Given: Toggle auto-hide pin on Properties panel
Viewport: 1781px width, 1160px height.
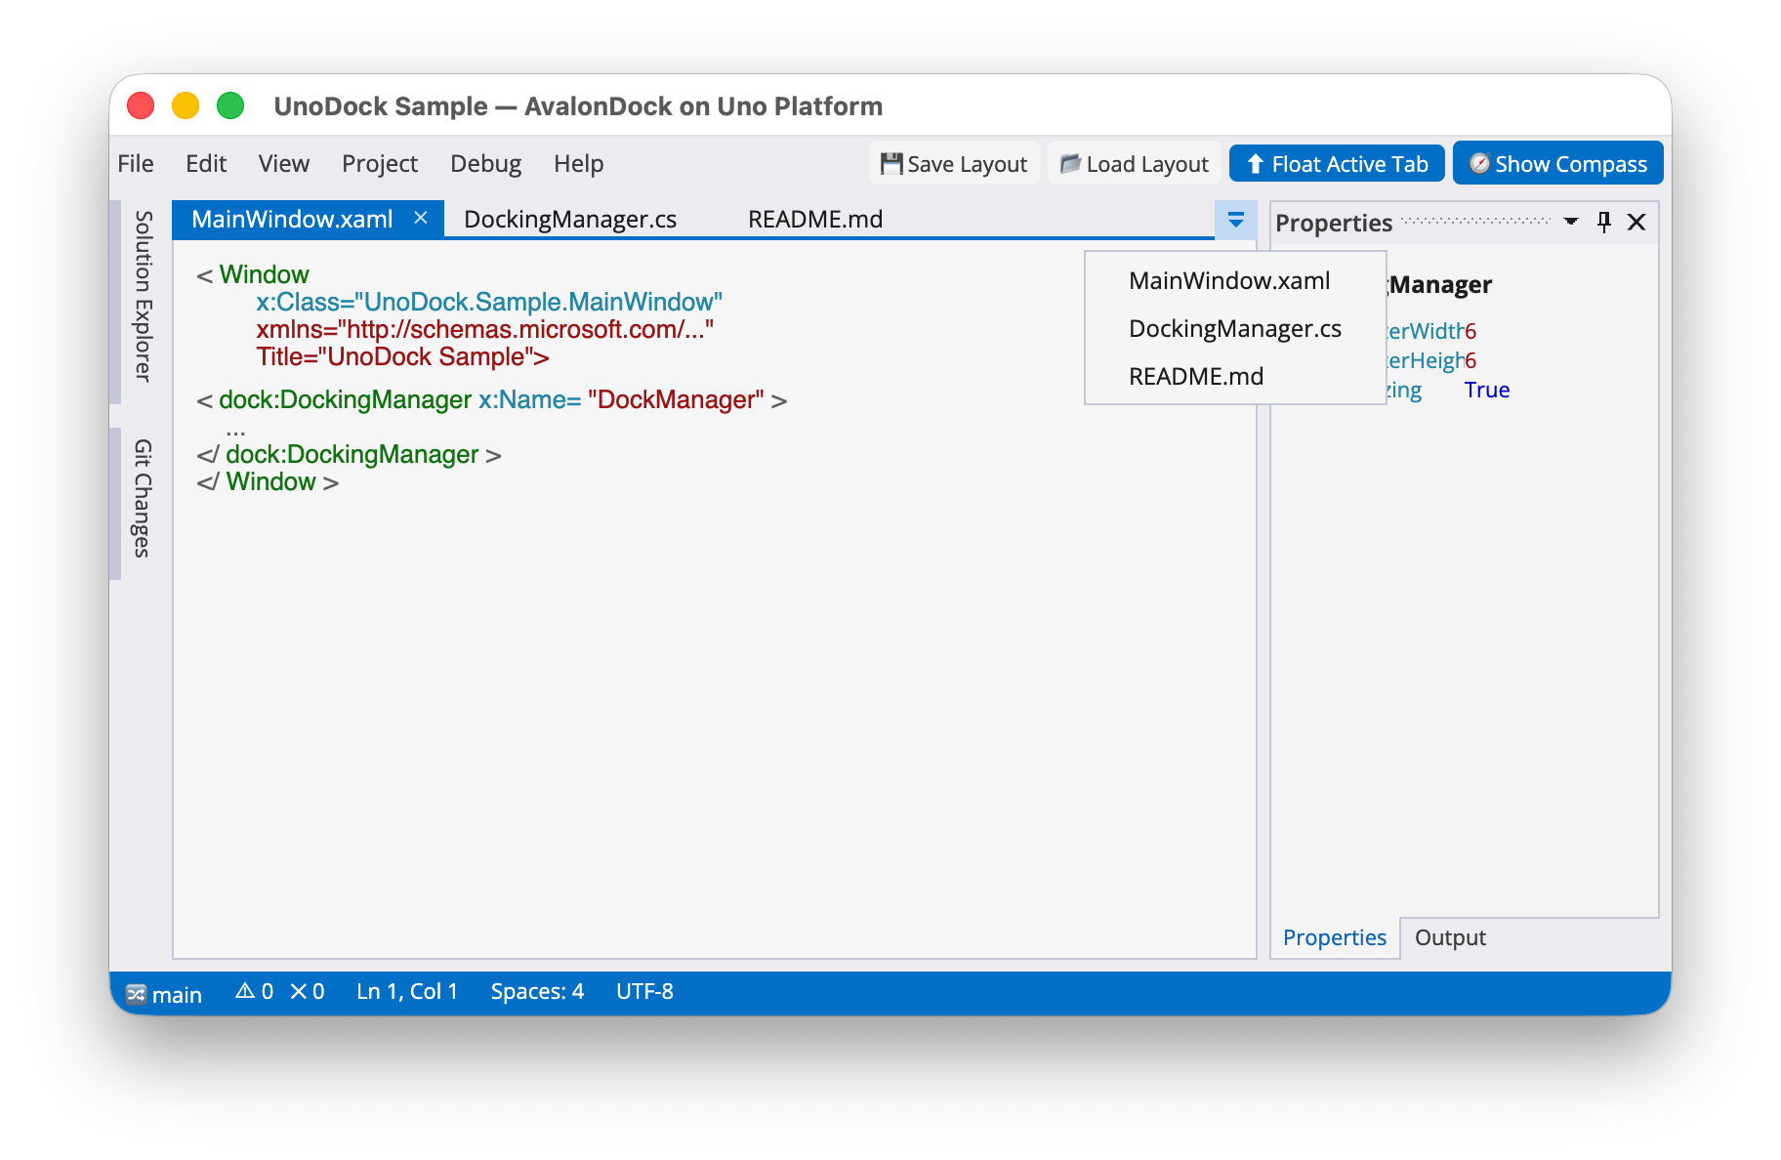Looking at the screenshot, I should point(1603,222).
